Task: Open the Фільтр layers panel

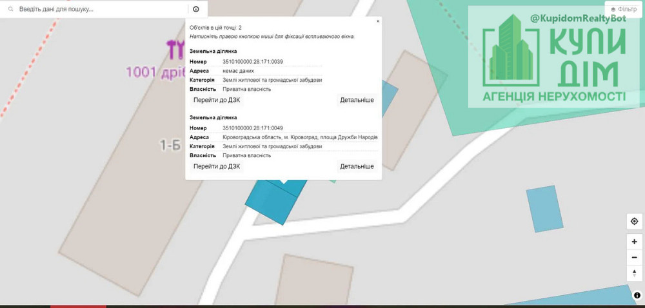Action: [x=623, y=10]
